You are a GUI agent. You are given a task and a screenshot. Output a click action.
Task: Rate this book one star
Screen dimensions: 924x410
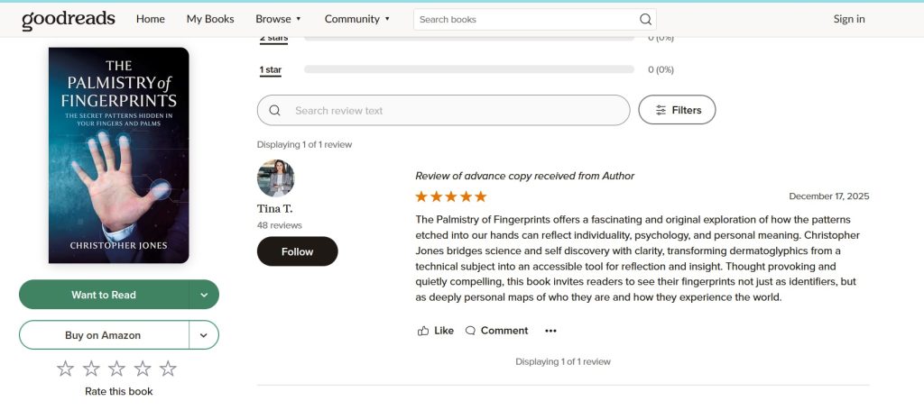coord(65,369)
